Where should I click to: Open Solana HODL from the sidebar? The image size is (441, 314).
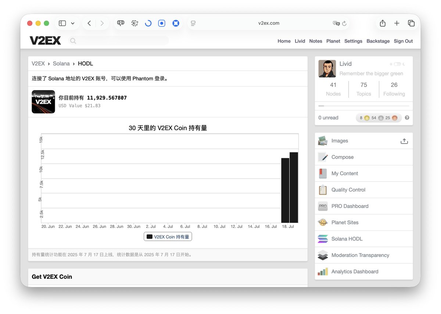click(x=364, y=239)
